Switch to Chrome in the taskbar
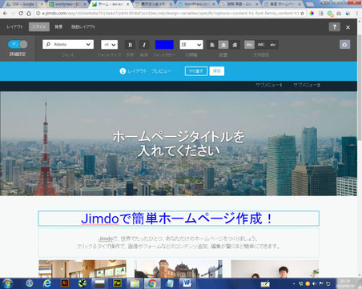 click(152, 283)
